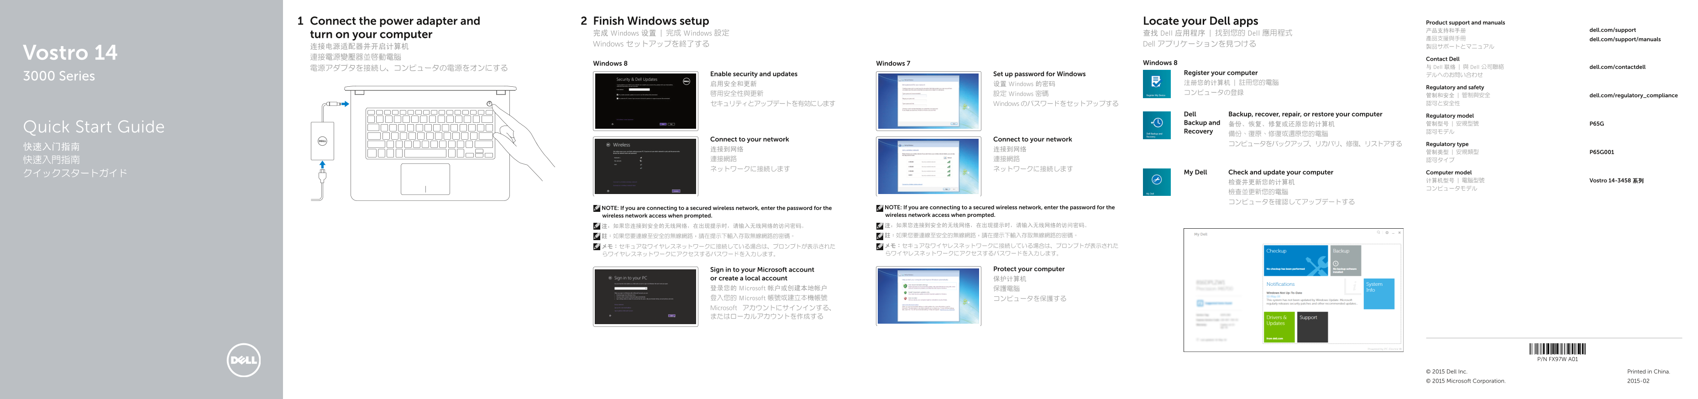
Task: Click 'Set up password for Windows' caption
Action: (1039, 74)
